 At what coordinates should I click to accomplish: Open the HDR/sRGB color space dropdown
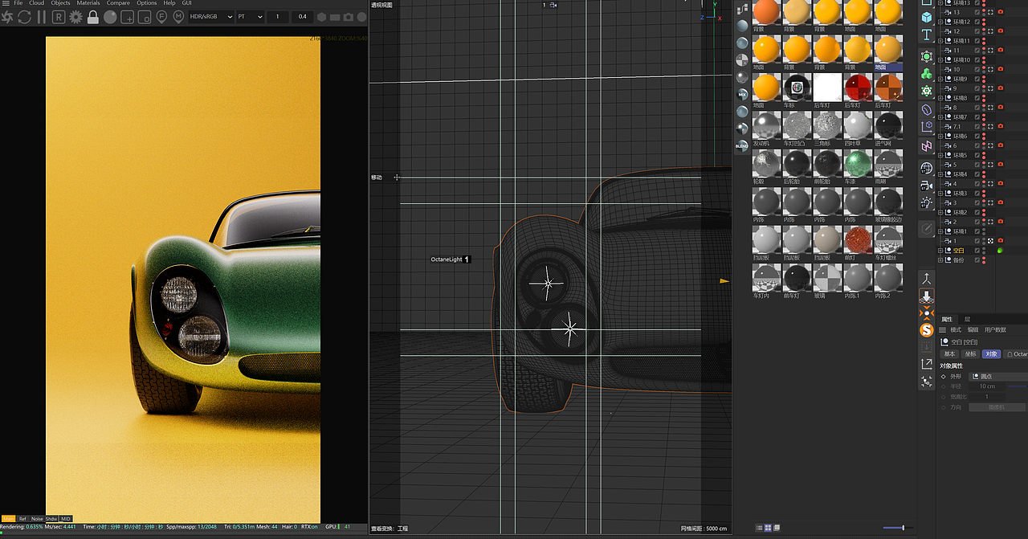[210, 17]
